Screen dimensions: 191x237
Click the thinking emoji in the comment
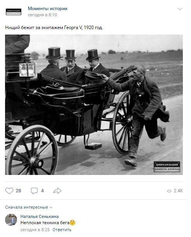pos(72,223)
